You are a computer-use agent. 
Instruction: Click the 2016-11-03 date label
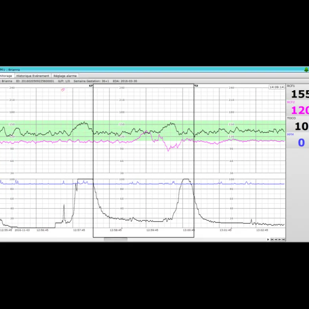pos(22,230)
